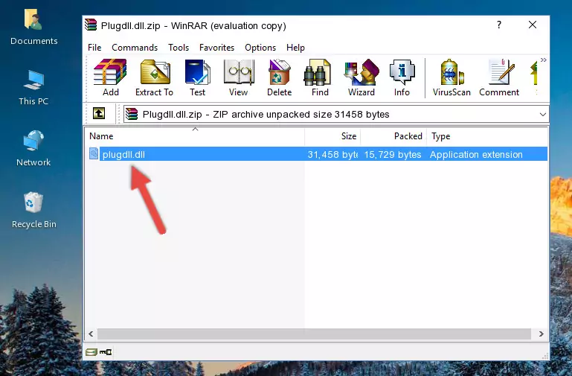Open the Commands menu
The height and width of the screenshot is (376, 572).
pos(135,48)
